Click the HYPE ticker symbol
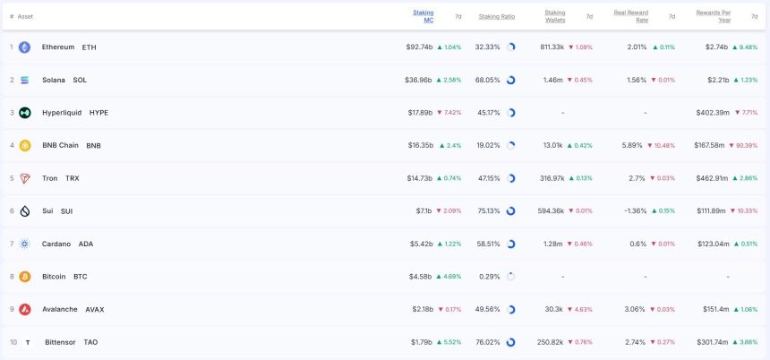The height and width of the screenshot is (360, 770). (x=98, y=113)
